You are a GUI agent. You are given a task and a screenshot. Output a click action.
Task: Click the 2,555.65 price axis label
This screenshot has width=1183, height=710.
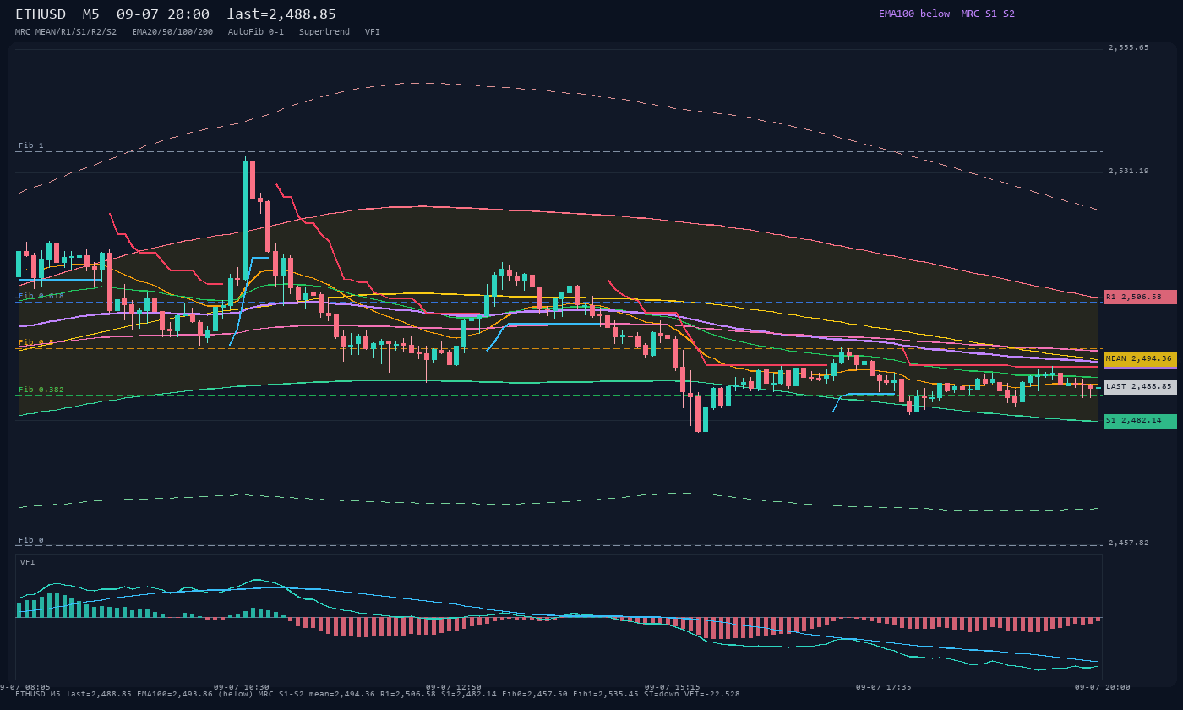click(1129, 47)
